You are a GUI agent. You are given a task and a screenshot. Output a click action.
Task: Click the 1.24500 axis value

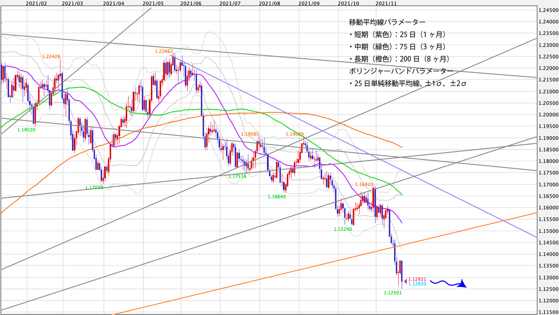pos(548,10)
